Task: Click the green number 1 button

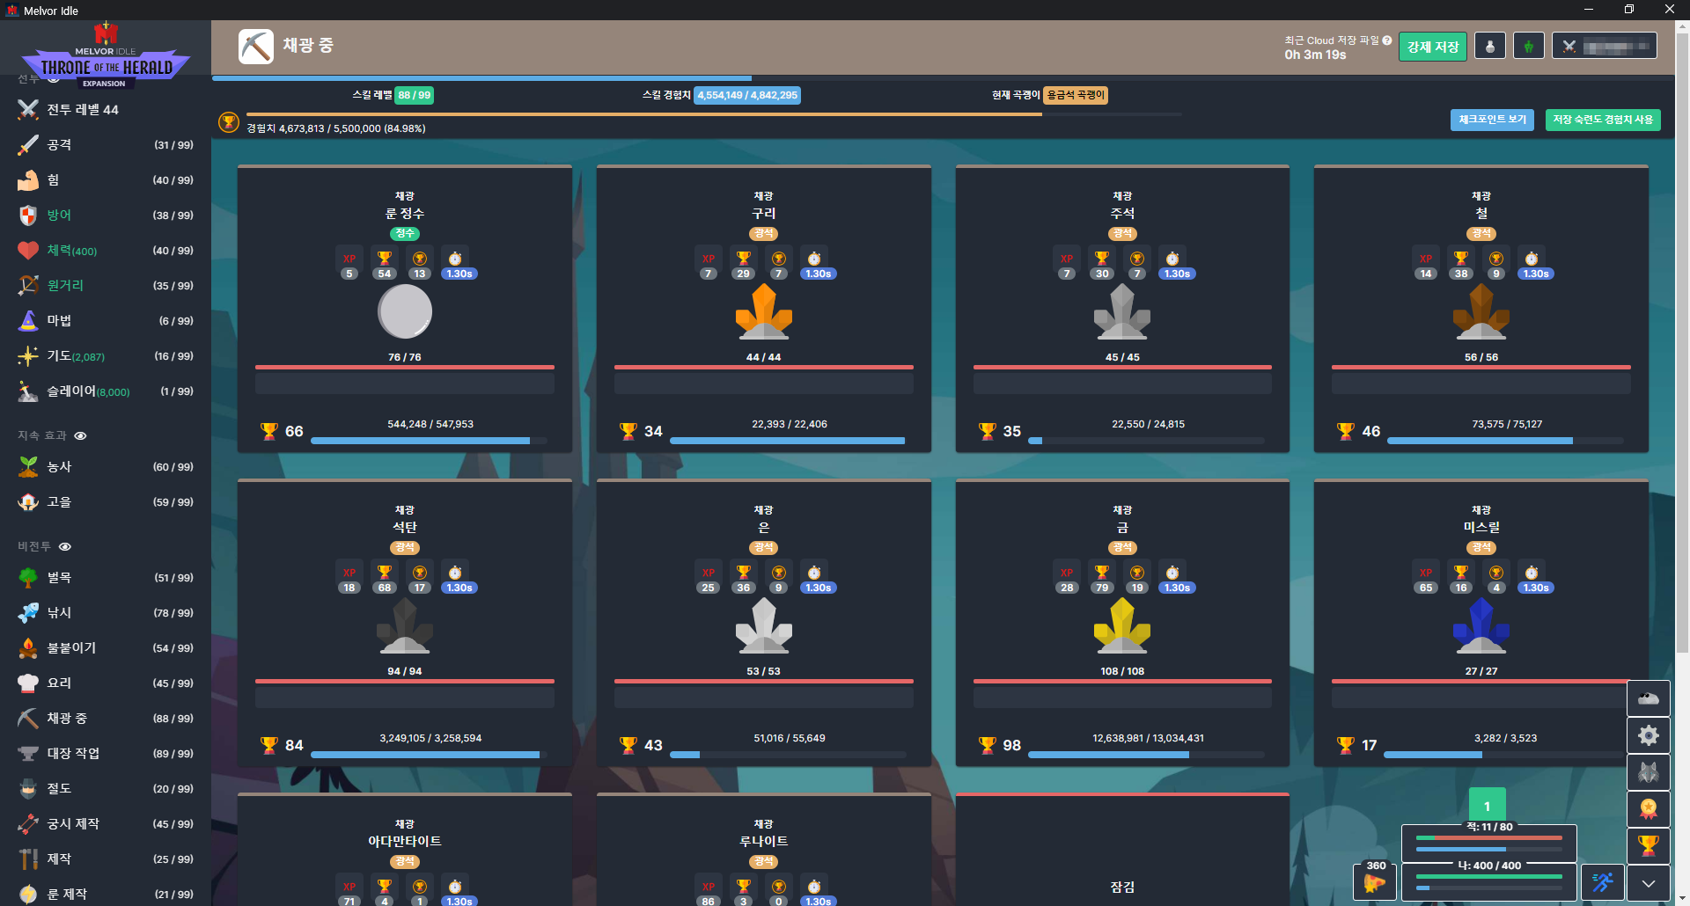Action: 1488,806
